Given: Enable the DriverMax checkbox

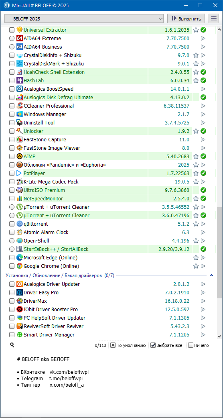Looking at the screenshot, I should coord(12,301).
